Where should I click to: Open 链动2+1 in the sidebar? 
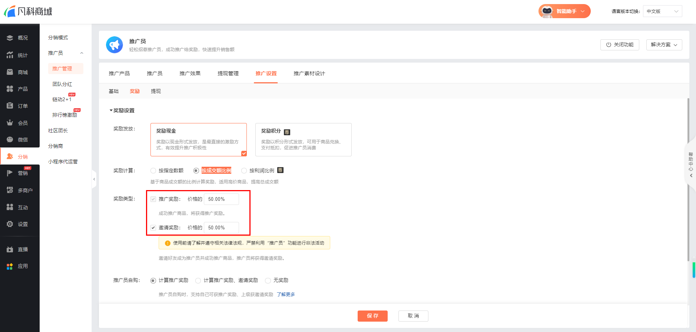pos(62,99)
